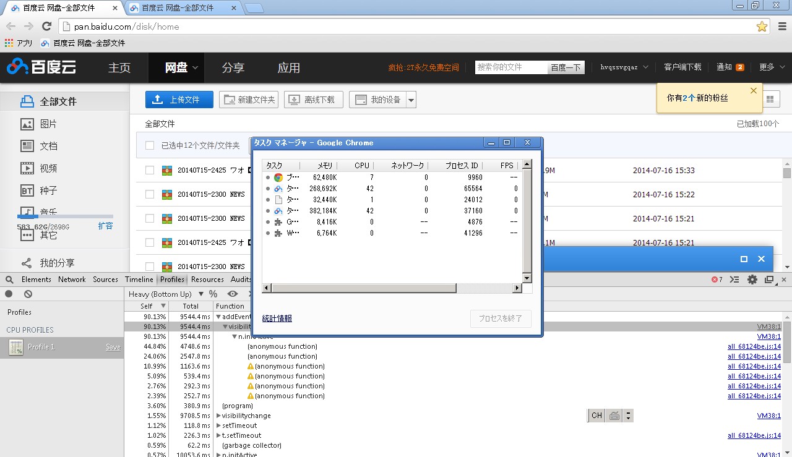Switch to the Network DevTools tab
This screenshot has height=457, width=792.
click(x=72, y=280)
